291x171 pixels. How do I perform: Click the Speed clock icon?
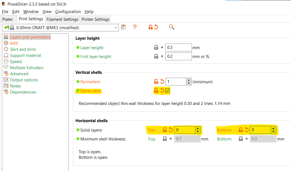[6, 61]
